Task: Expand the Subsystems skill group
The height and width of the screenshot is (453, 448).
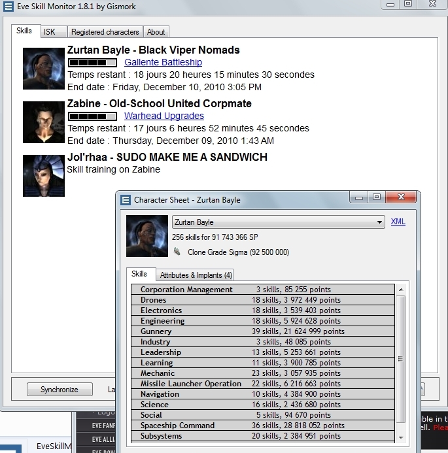Action: pyautogui.click(x=263, y=436)
